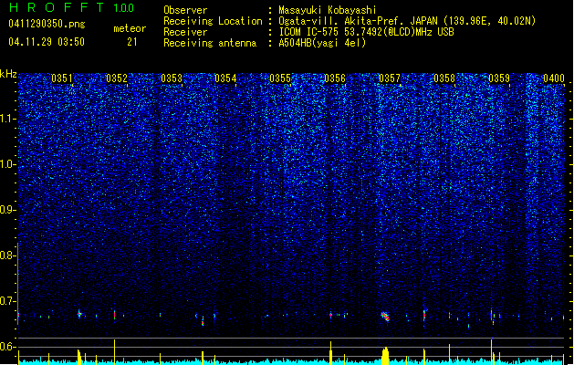Click the 0.9 kHz axis label
This screenshot has width=574, height=365.
[7, 210]
